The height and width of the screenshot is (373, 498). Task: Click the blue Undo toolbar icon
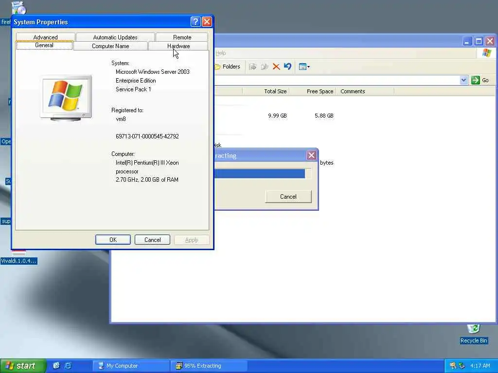click(x=287, y=67)
